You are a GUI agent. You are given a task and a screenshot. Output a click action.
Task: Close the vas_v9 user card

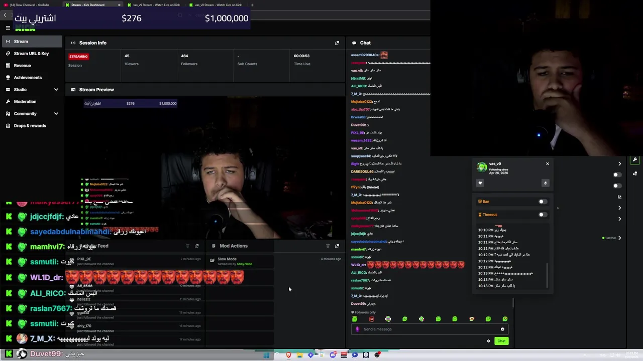(548, 164)
